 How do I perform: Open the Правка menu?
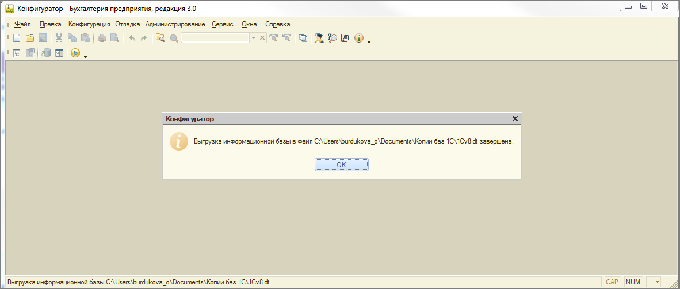(x=50, y=24)
